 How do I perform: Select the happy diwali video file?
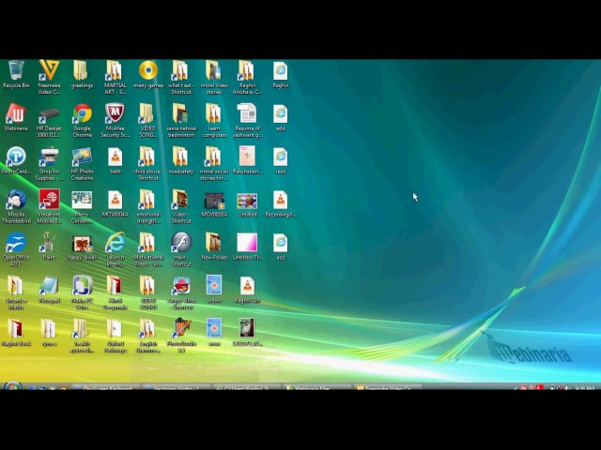pyautogui.click(x=82, y=247)
